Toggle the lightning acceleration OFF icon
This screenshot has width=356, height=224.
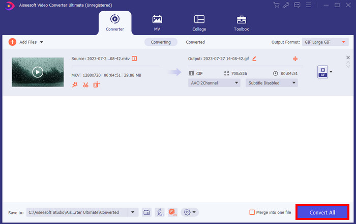tap(160, 212)
